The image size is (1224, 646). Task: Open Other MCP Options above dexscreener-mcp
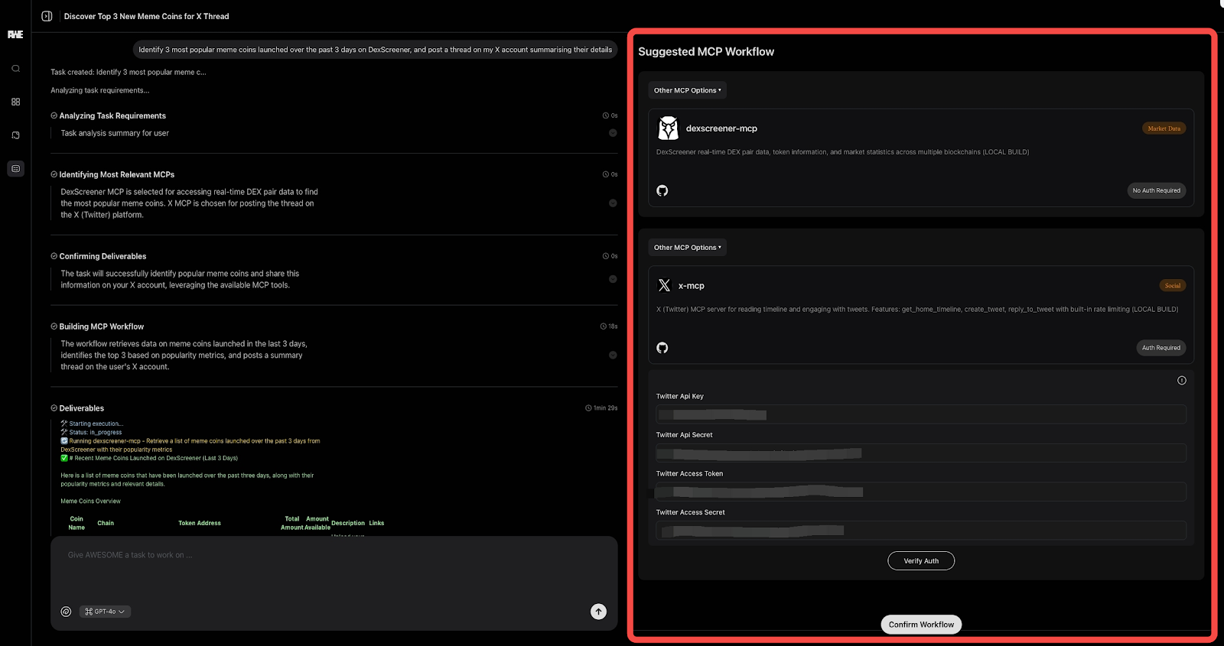tap(687, 90)
